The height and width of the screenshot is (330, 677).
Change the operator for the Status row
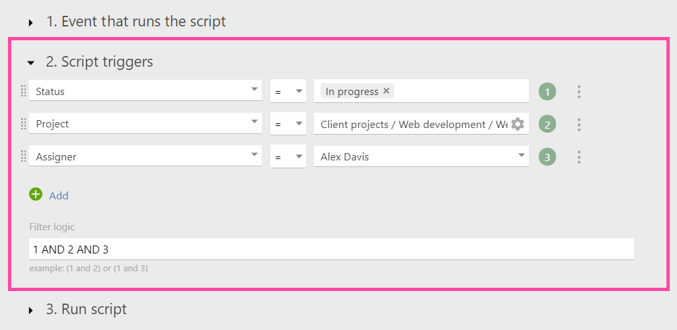tap(288, 91)
